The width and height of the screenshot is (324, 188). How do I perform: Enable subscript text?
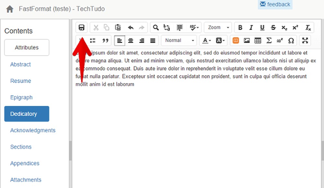pos(284,28)
